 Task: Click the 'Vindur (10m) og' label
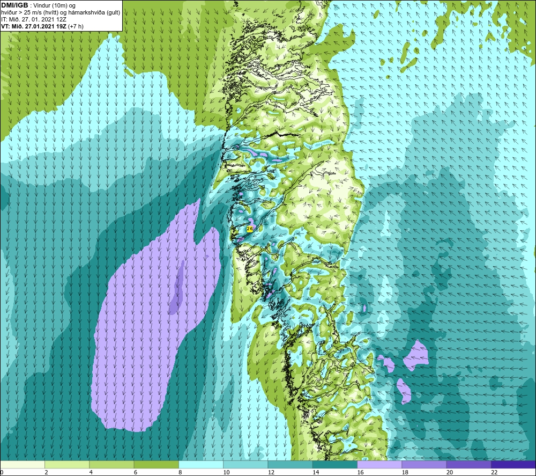pos(54,6)
